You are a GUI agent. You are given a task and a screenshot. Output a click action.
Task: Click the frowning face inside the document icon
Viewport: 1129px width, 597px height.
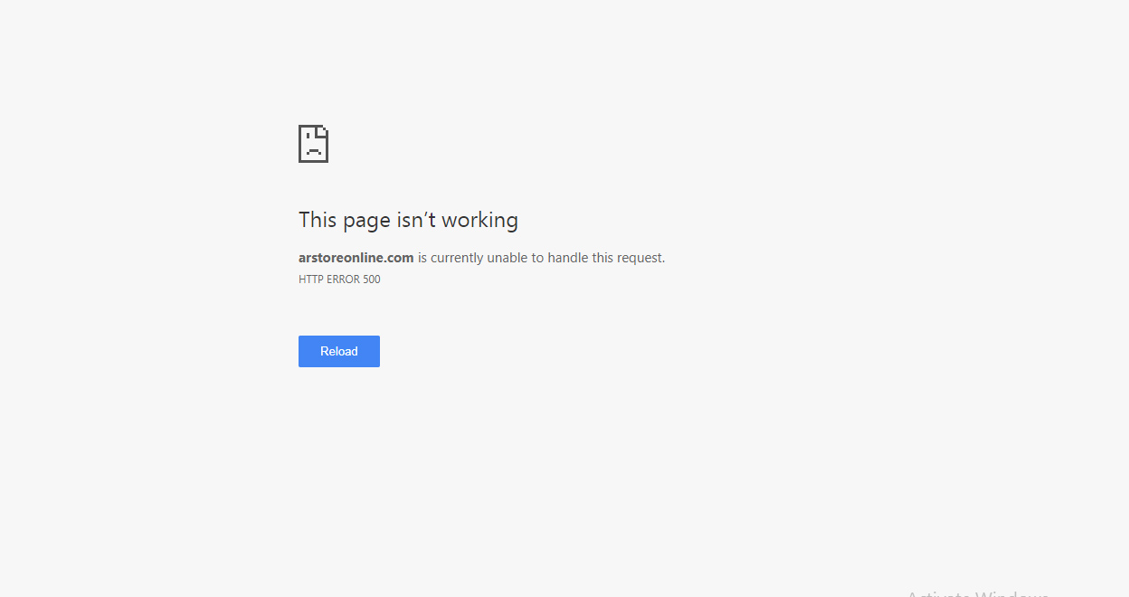pyautogui.click(x=313, y=146)
